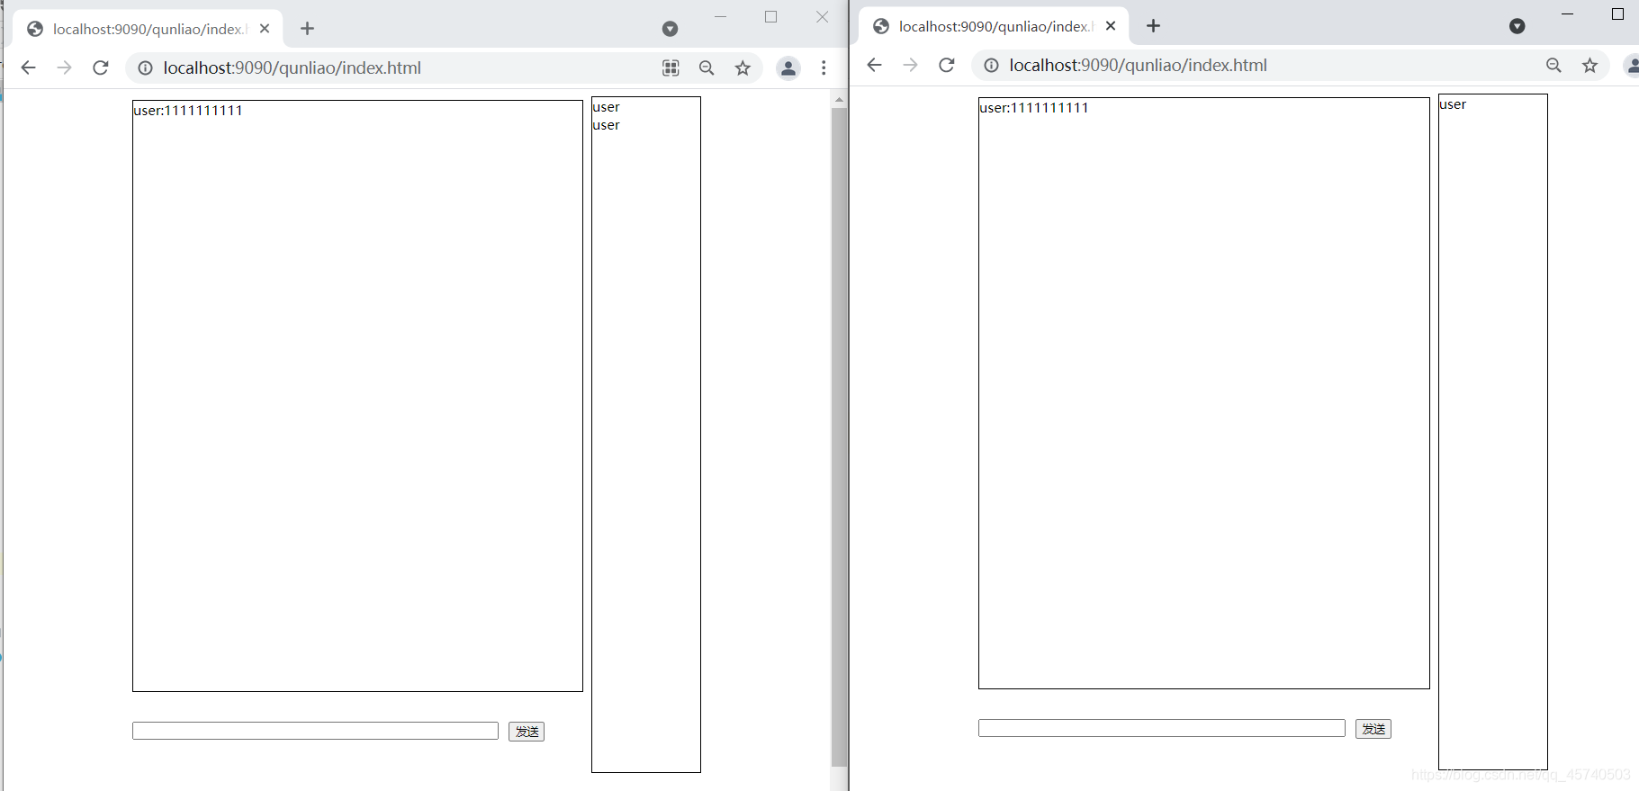Click the 发送 send button in left window

click(x=527, y=732)
